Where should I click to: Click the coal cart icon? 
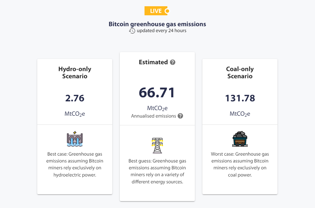point(240,139)
